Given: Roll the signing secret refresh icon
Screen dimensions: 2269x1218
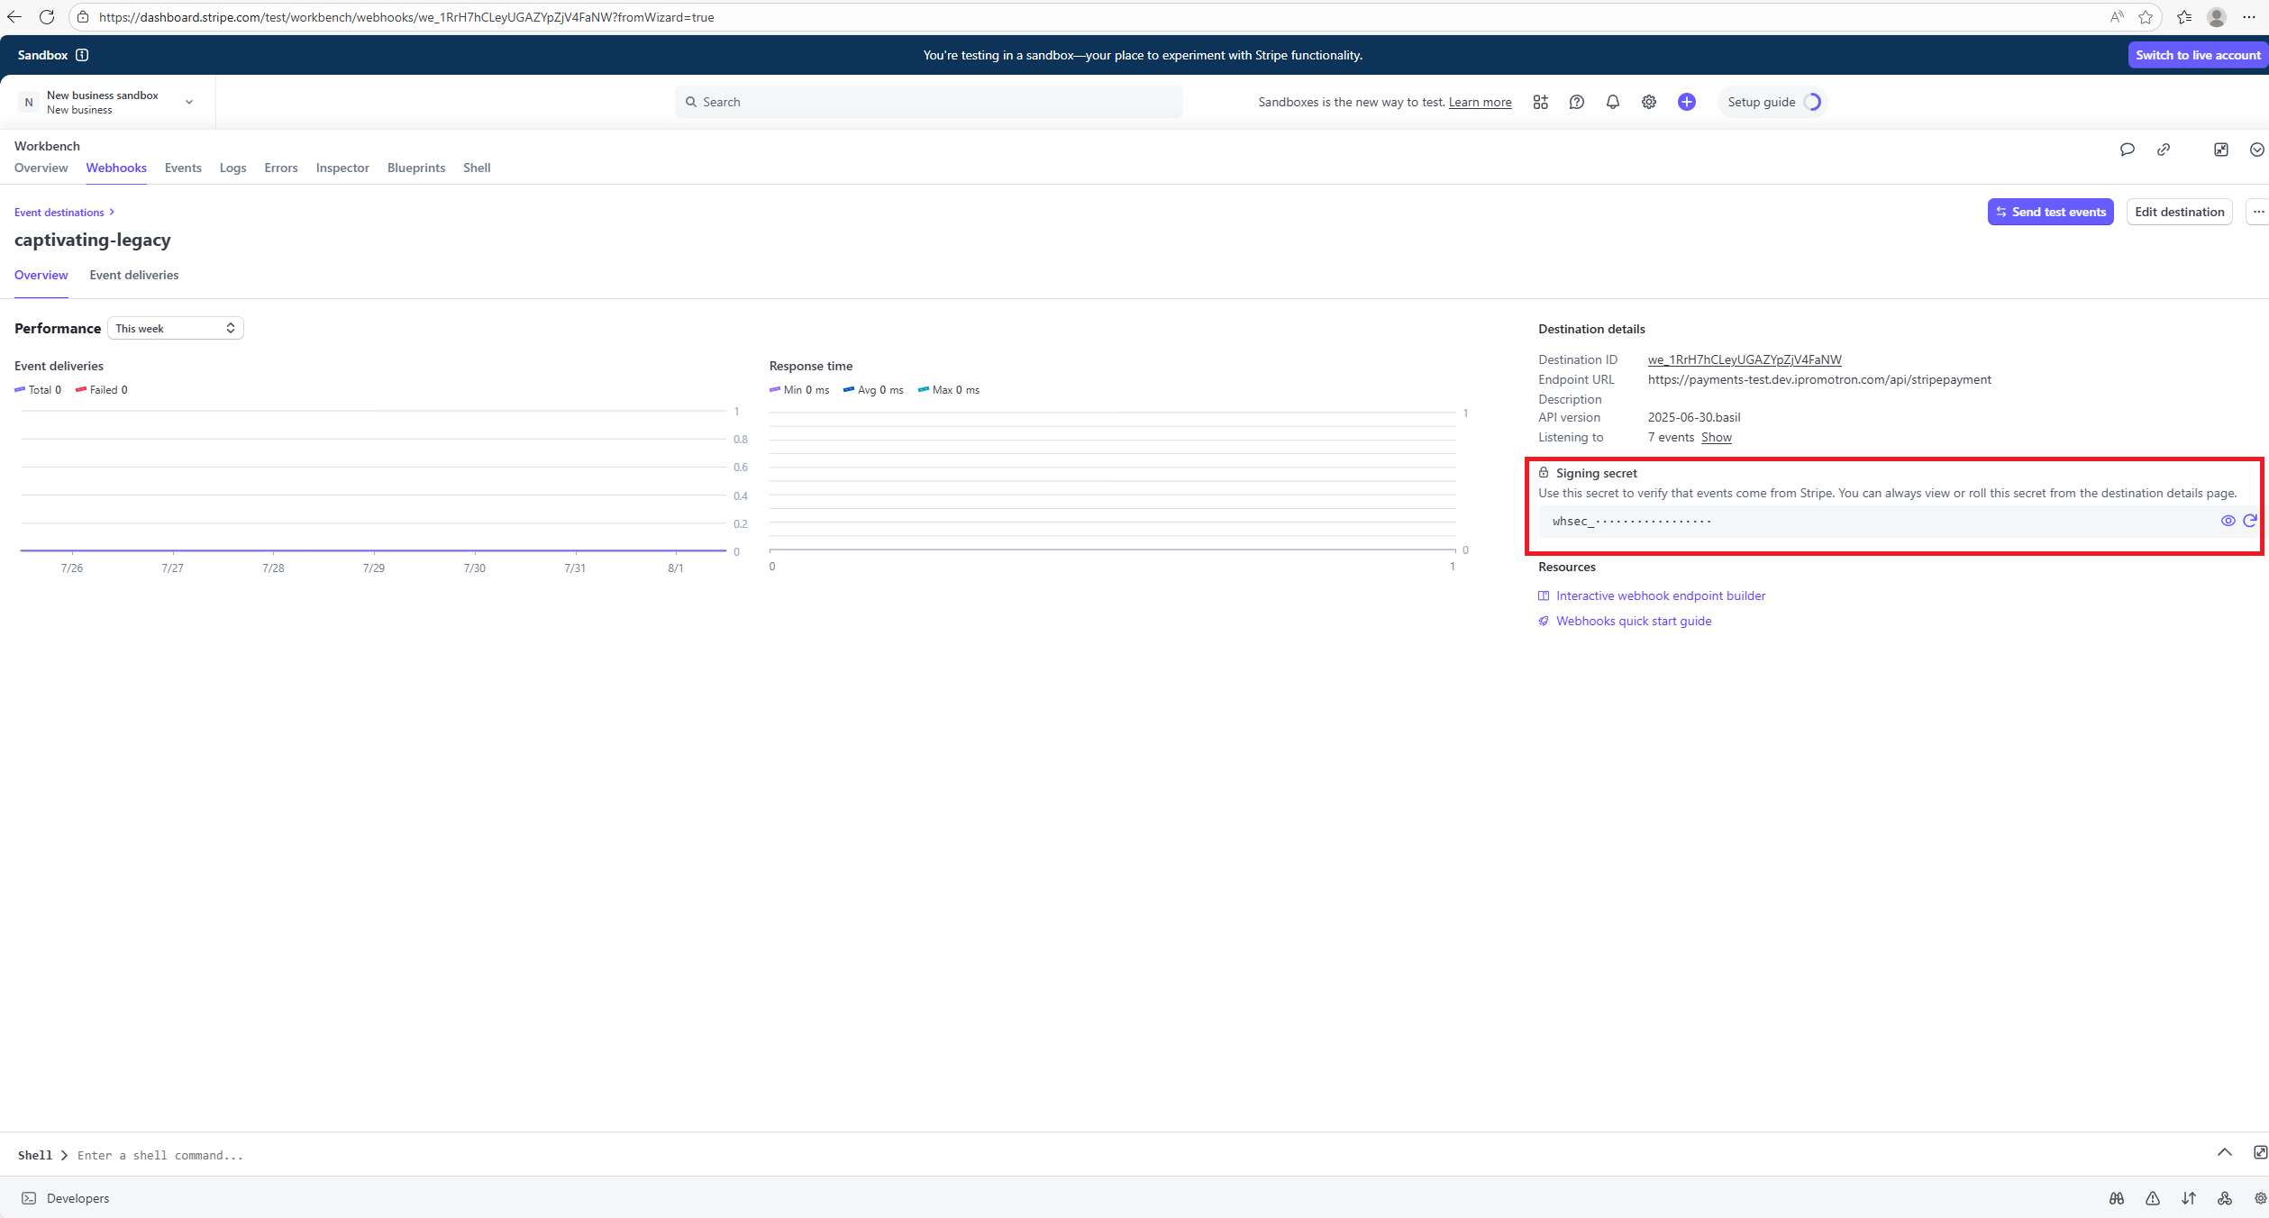Looking at the screenshot, I should tap(2249, 521).
